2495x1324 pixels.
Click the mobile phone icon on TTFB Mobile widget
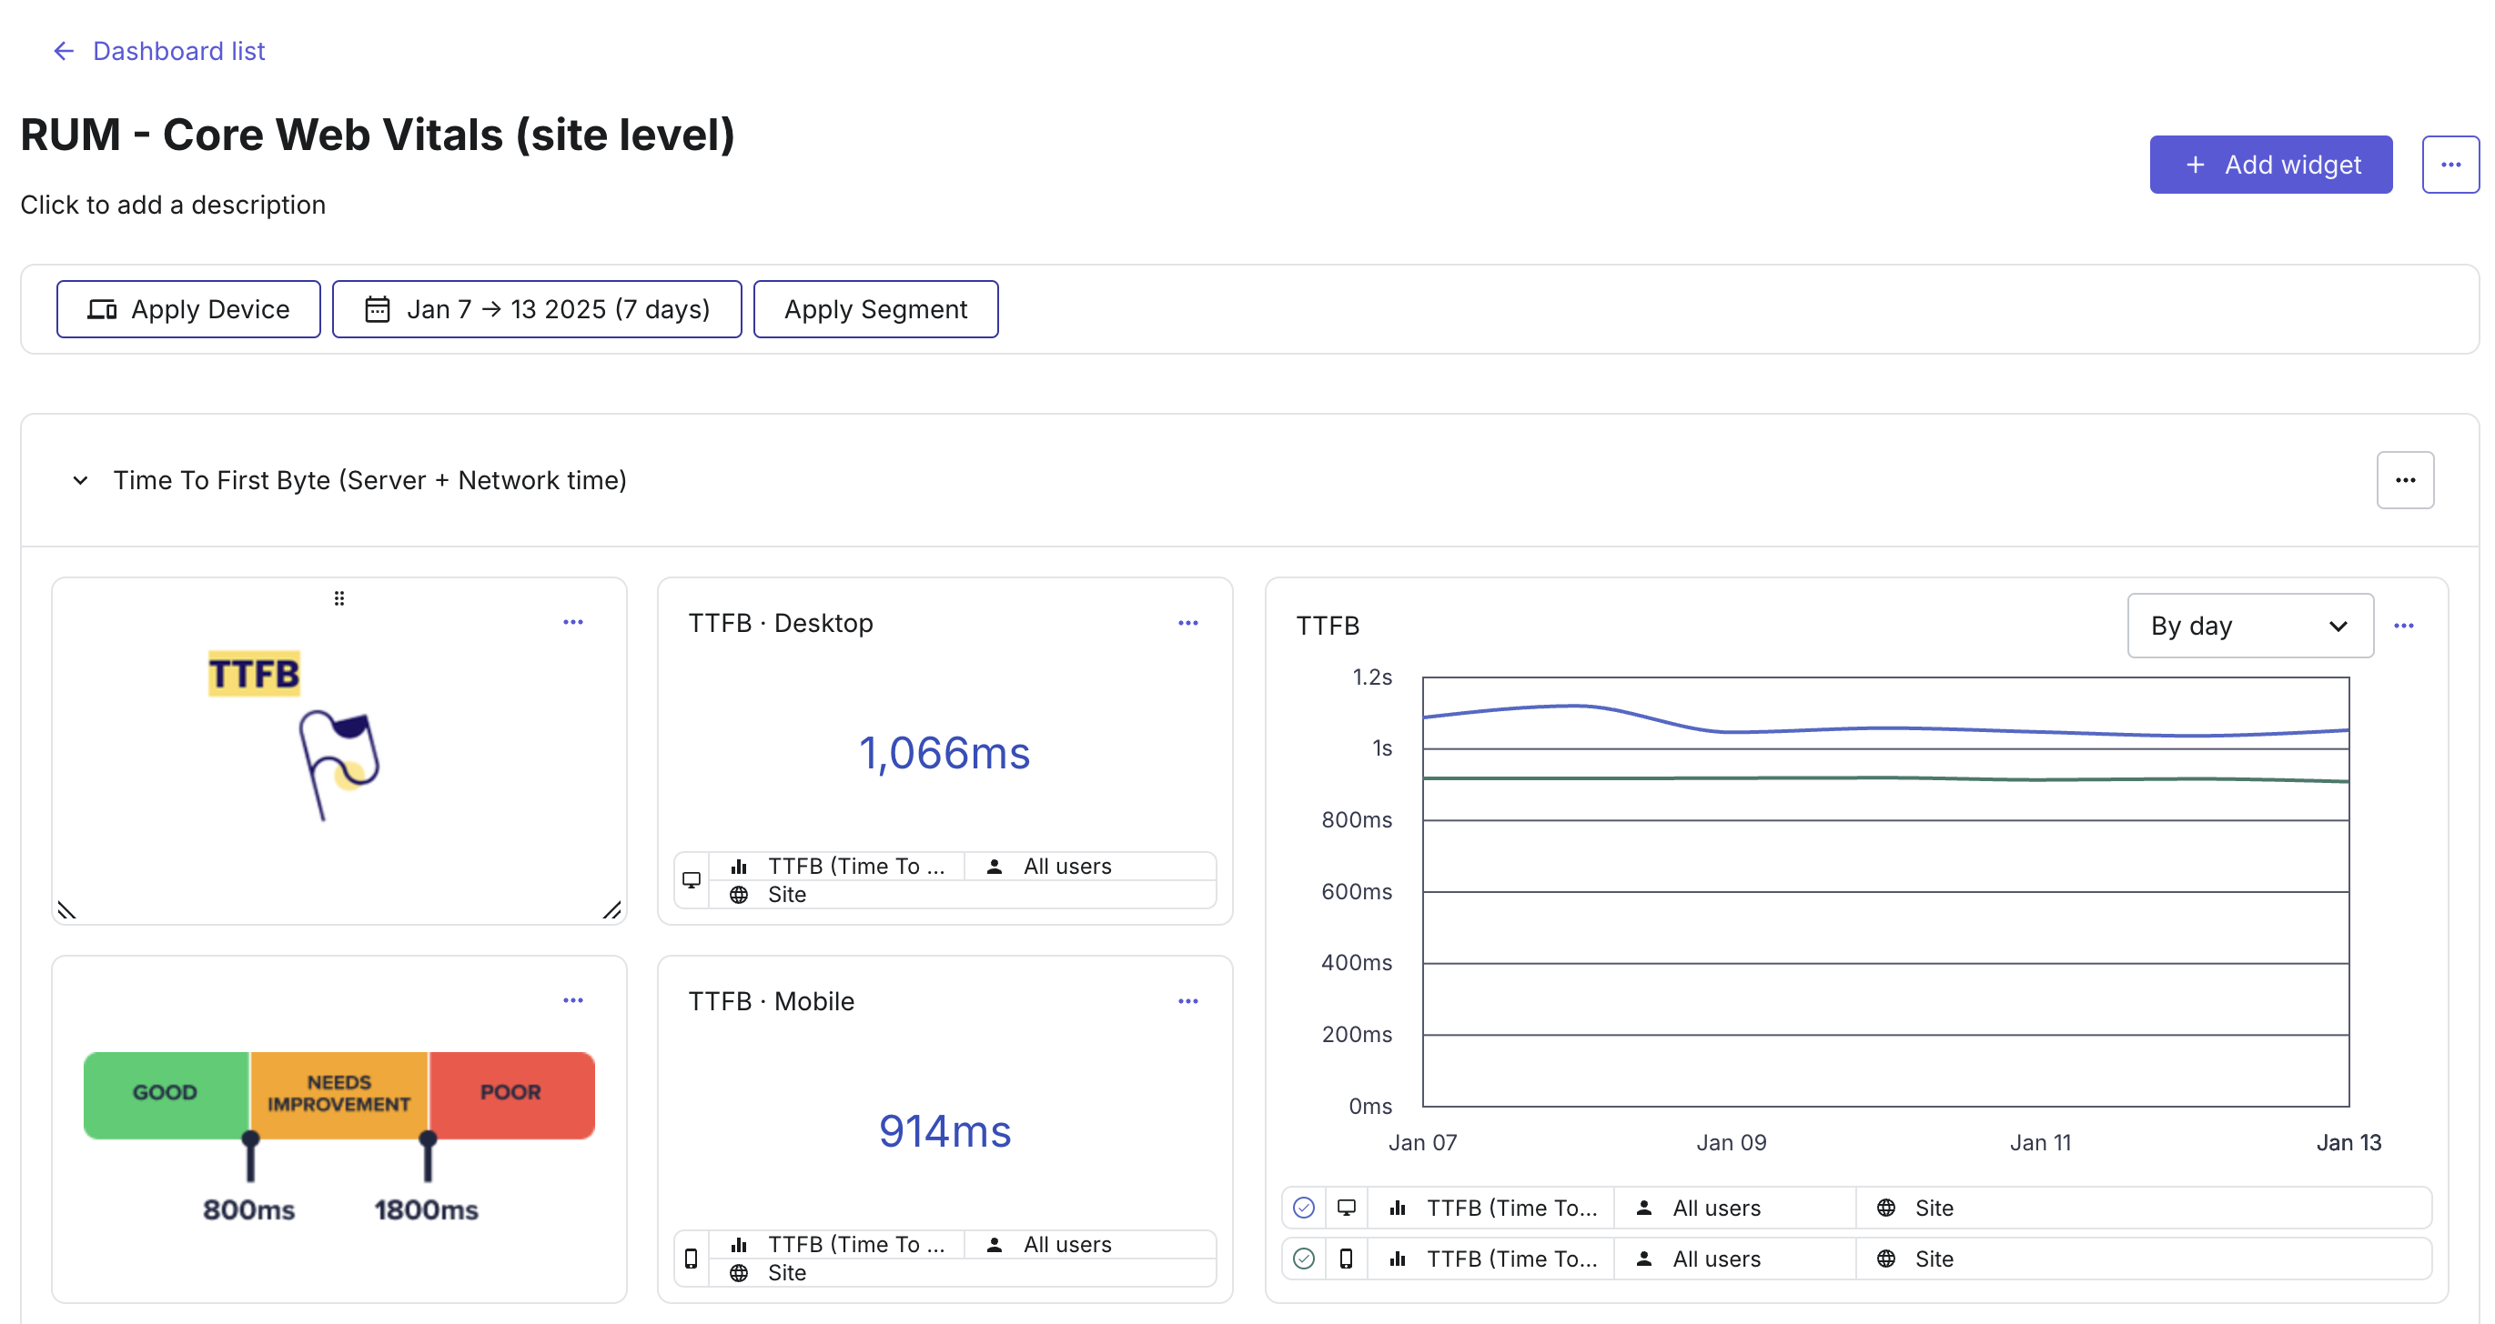pyautogui.click(x=692, y=1259)
